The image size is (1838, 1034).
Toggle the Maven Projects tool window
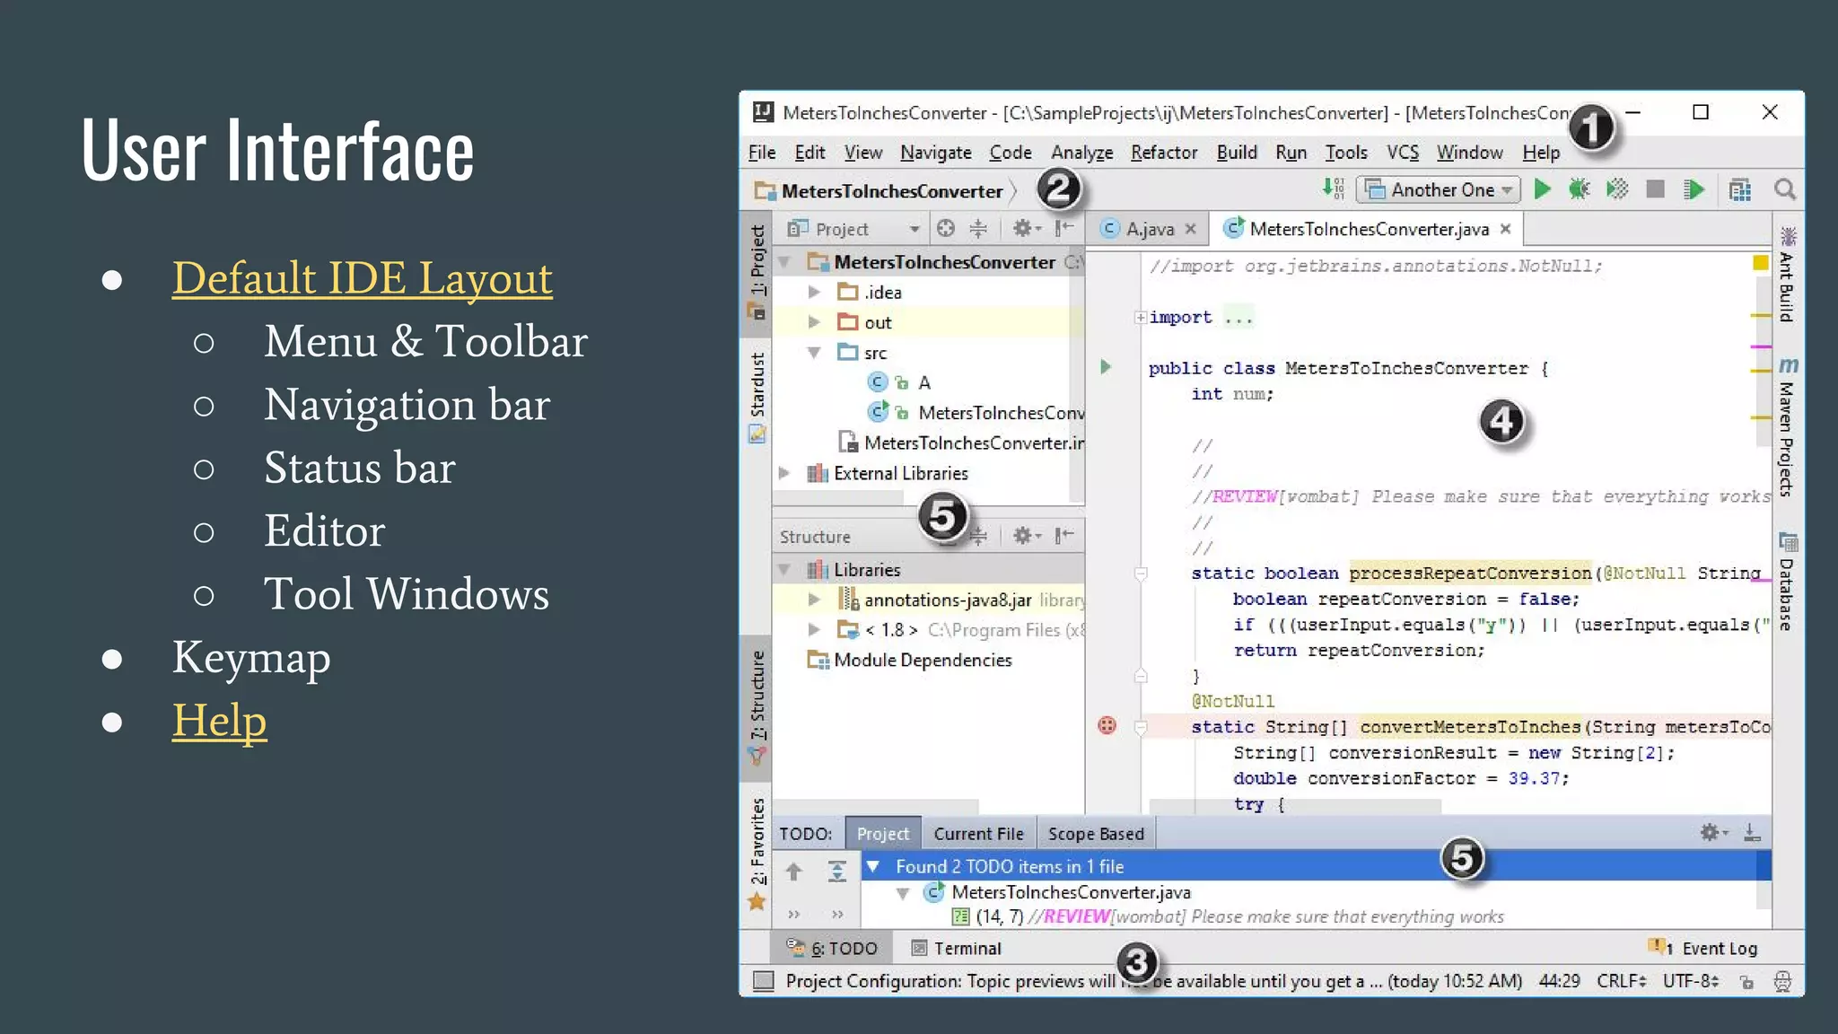coord(1788,427)
